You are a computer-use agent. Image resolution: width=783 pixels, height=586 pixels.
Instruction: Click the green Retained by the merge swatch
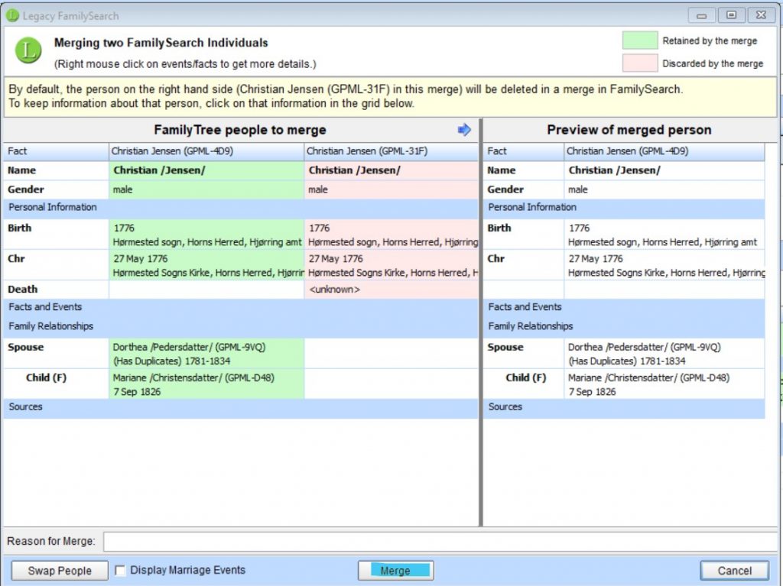coord(640,40)
